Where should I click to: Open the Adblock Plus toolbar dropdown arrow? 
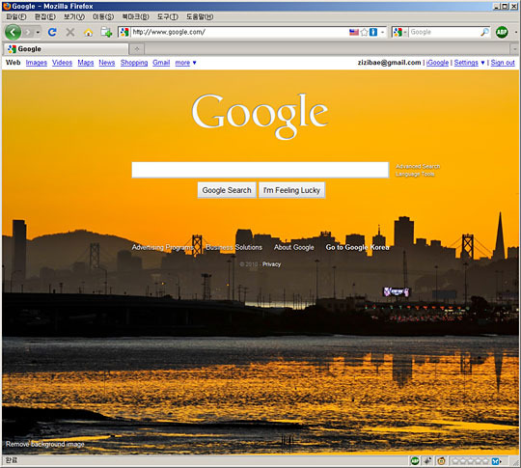[x=515, y=32]
